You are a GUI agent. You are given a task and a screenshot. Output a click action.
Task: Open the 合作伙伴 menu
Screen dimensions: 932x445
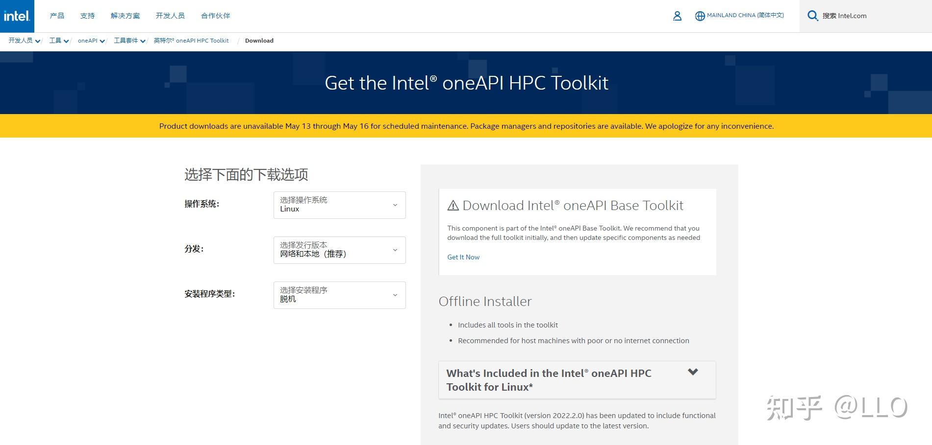click(x=215, y=16)
